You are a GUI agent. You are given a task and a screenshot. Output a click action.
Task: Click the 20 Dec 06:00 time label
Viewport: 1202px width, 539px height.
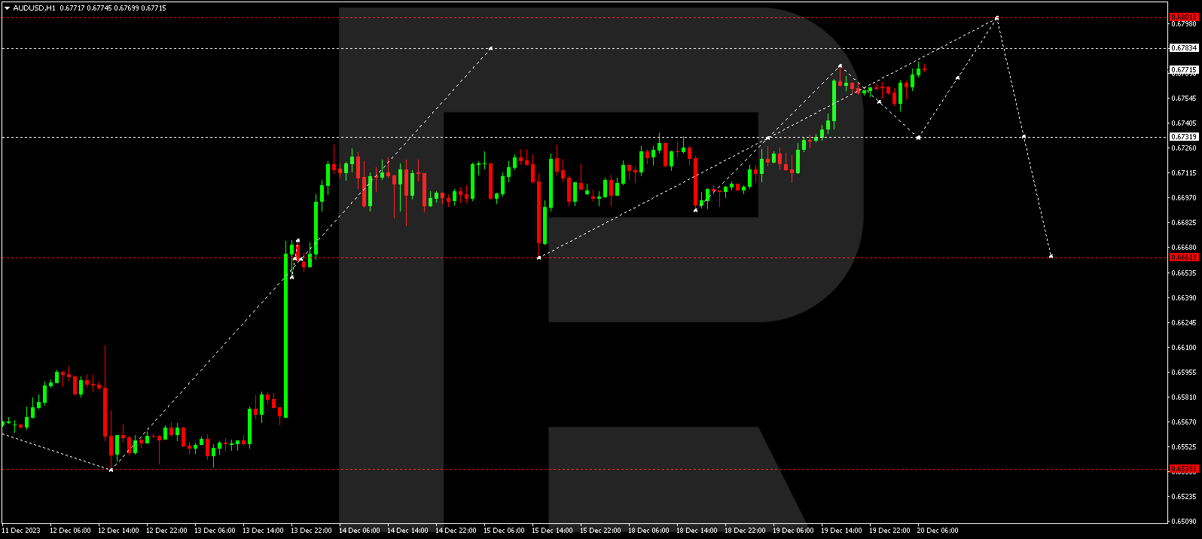pyautogui.click(x=938, y=531)
